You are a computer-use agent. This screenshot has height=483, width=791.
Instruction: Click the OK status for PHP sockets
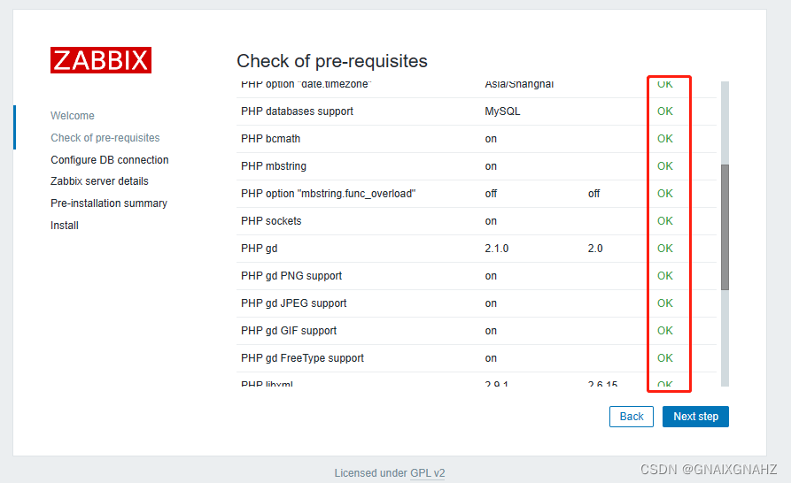(665, 221)
